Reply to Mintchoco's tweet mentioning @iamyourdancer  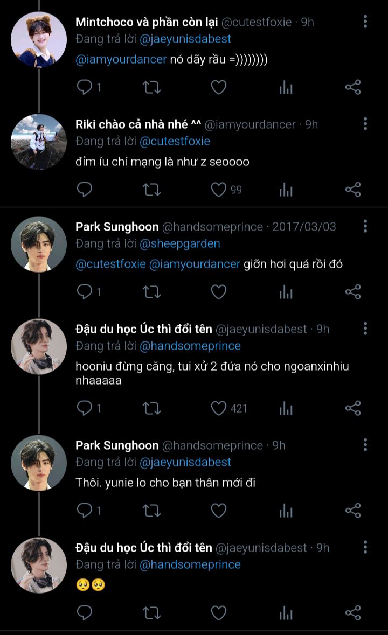pyautogui.click(x=85, y=87)
